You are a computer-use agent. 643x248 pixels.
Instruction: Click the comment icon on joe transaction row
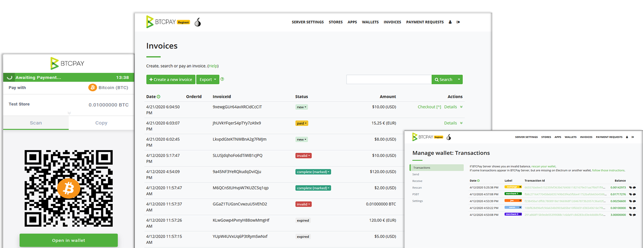(634, 201)
